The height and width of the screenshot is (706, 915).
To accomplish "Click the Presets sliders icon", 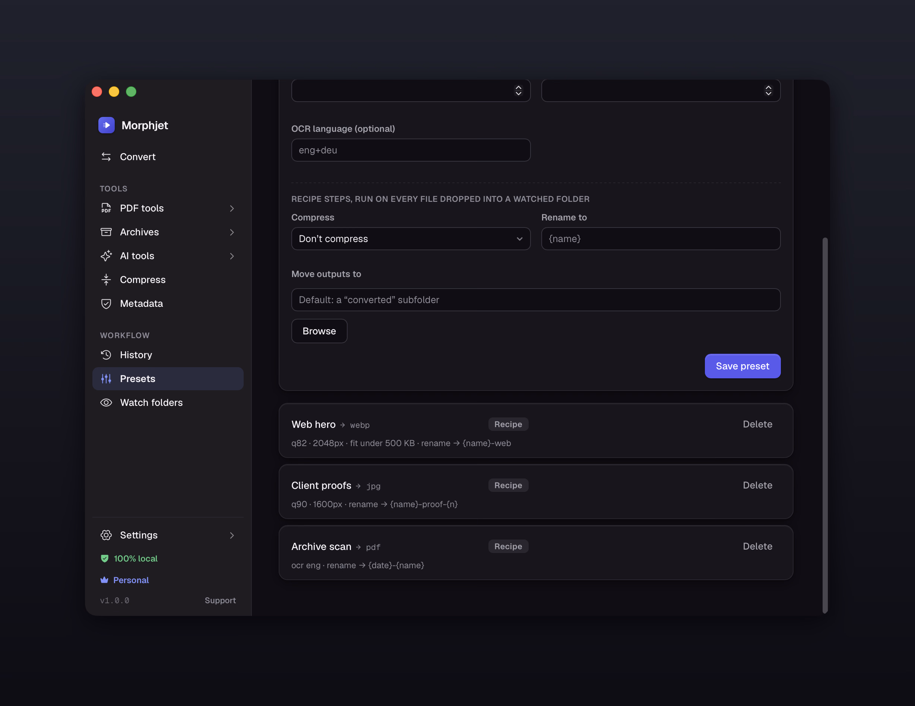I will (x=106, y=379).
